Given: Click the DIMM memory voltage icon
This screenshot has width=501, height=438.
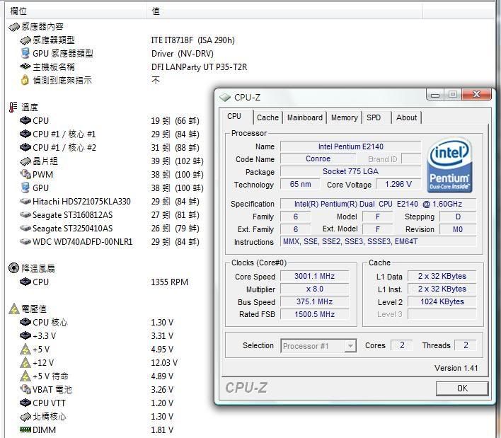Looking at the screenshot, I should [25, 430].
